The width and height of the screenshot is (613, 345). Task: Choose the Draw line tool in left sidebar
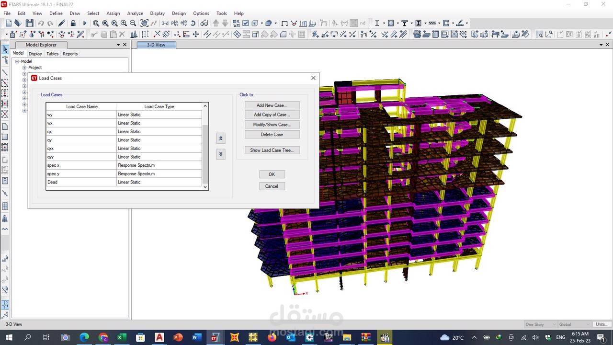point(5,72)
